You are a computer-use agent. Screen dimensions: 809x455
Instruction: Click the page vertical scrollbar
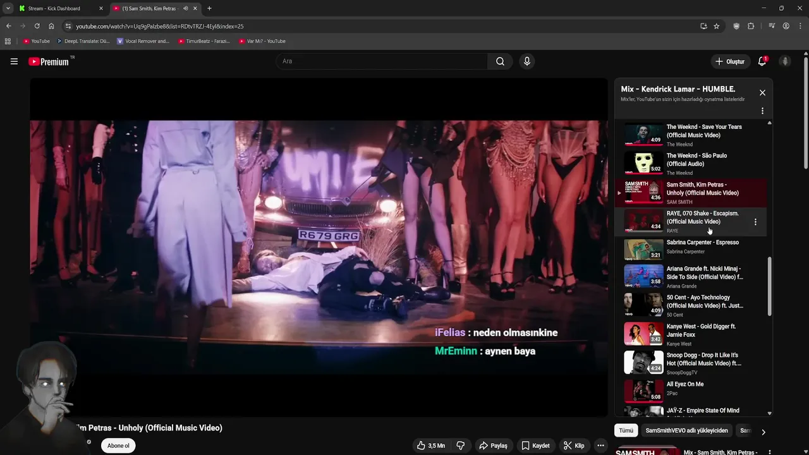(806, 114)
